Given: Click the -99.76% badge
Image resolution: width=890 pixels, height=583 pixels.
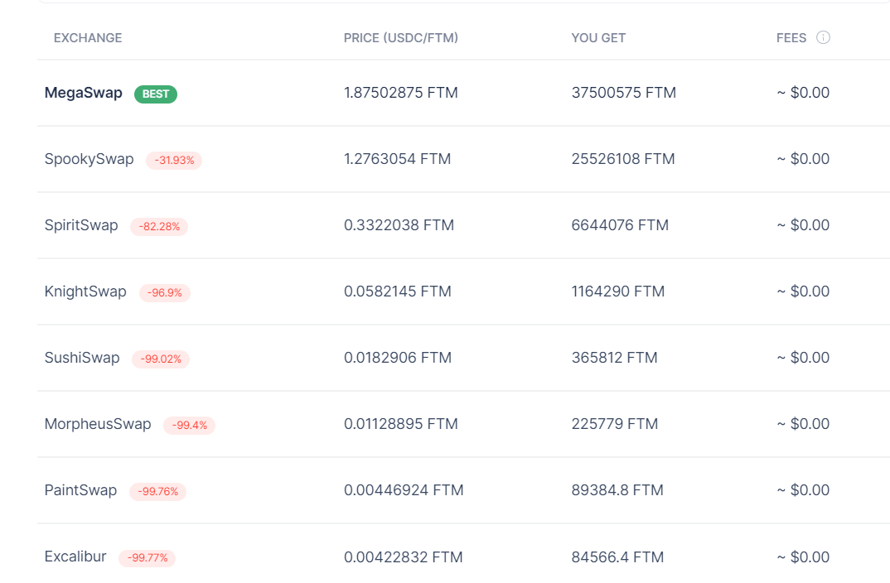Looking at the screenshot, I should (157, 492).
